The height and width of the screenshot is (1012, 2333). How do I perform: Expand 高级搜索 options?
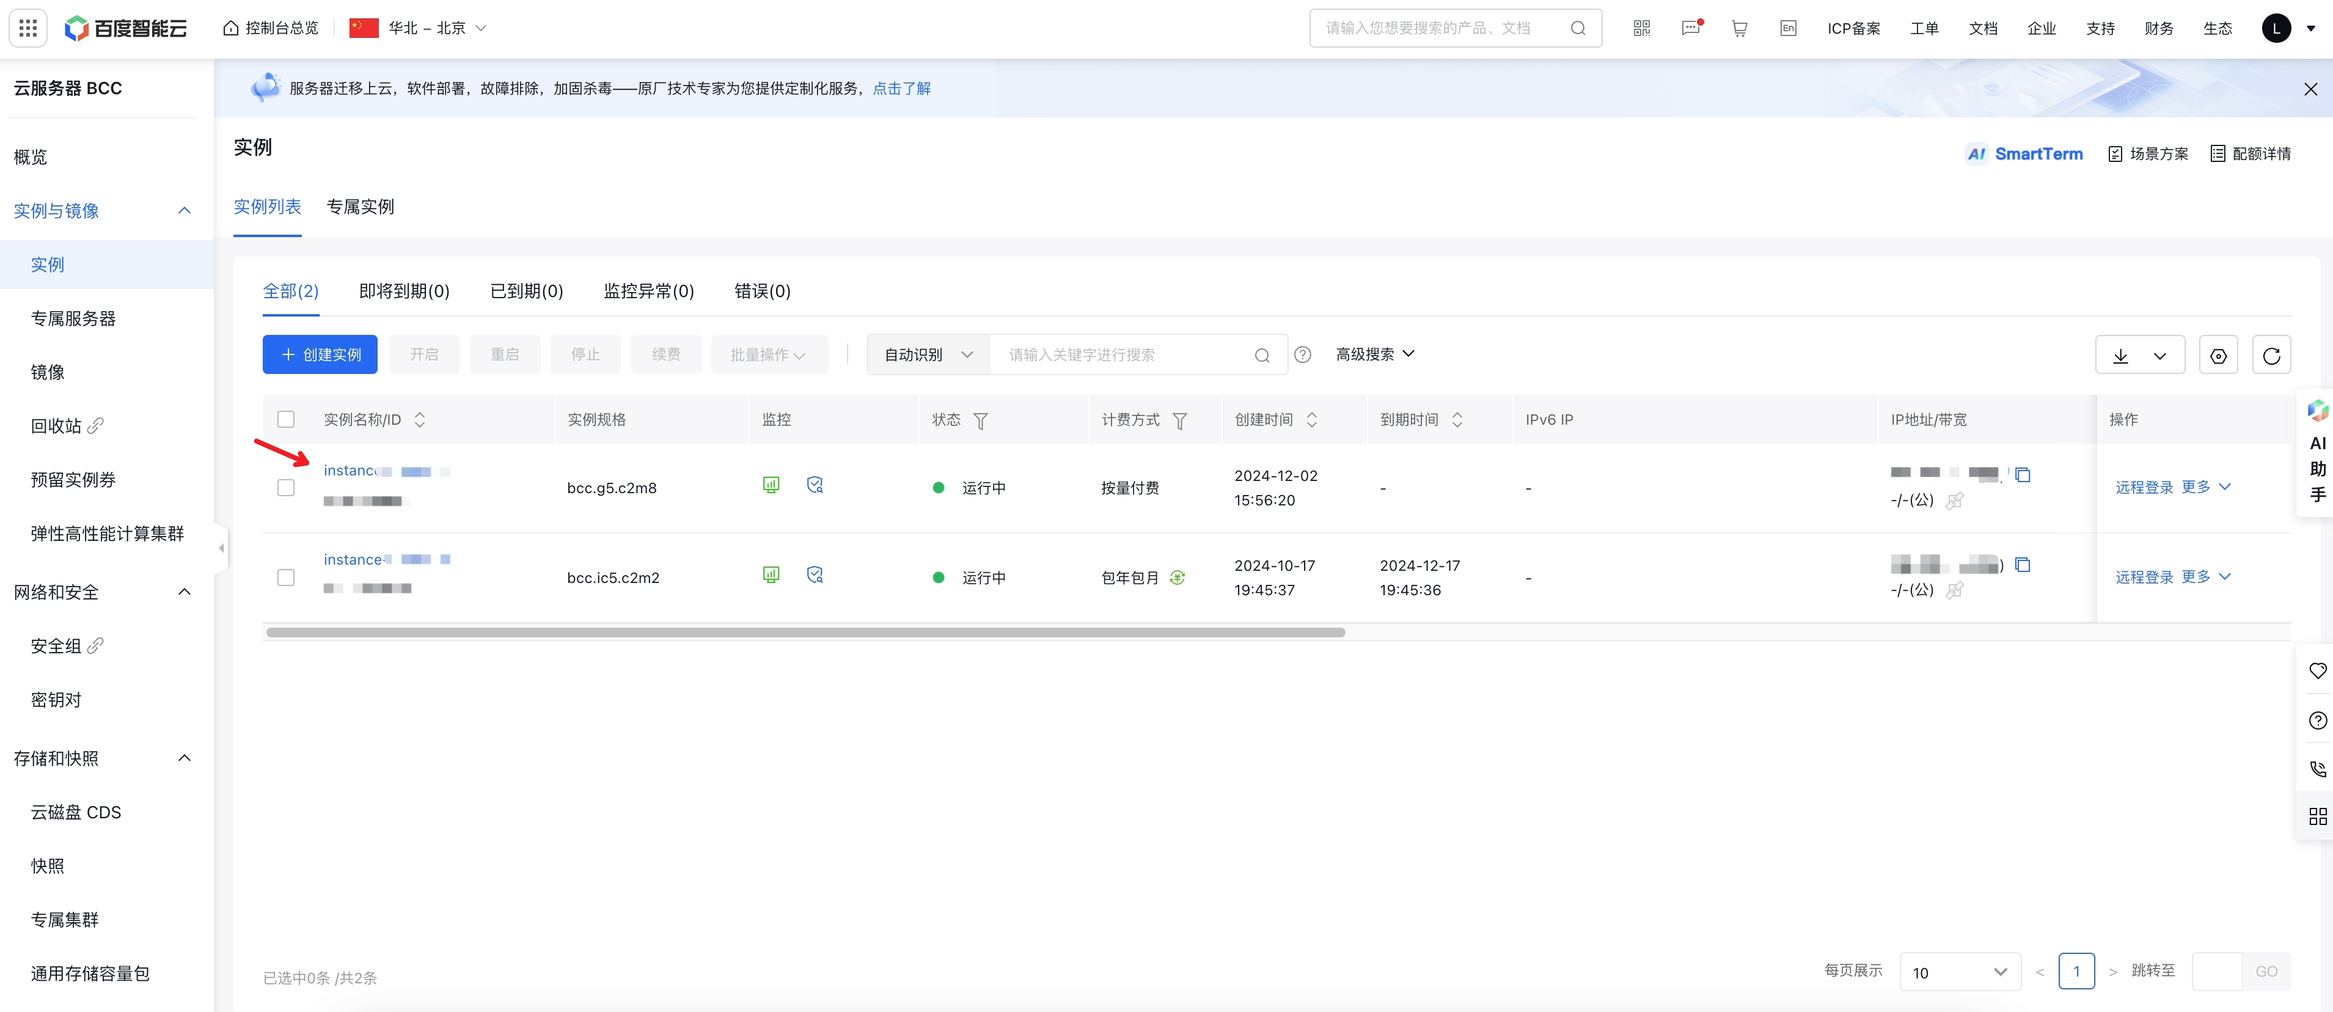tap(1375, 354)
